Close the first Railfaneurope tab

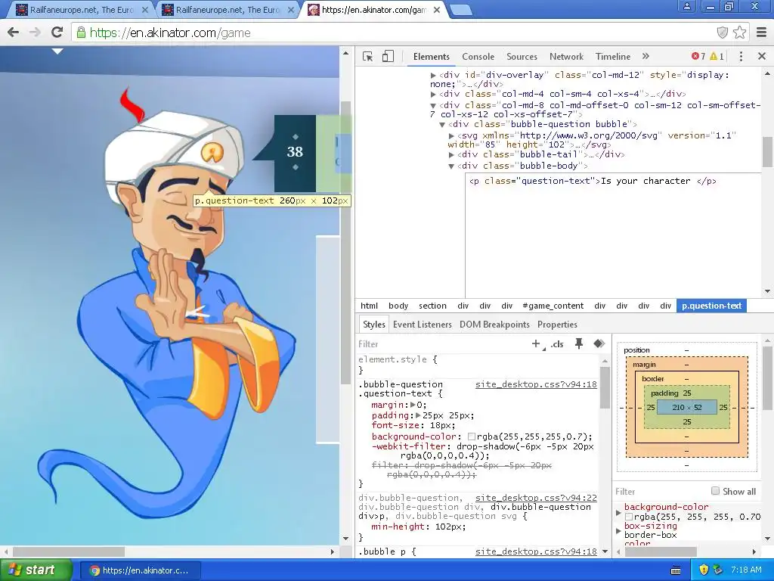coord(145,10)
